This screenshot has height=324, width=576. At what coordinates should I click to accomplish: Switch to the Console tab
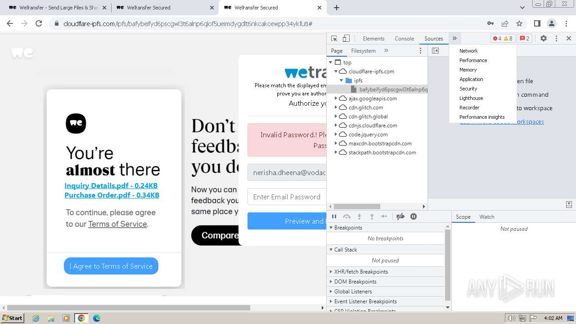404,39
